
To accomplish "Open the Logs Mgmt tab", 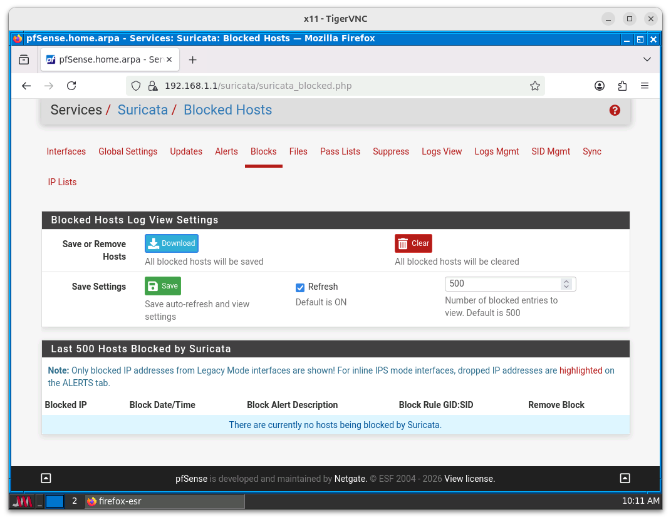I will pos(496,151).
